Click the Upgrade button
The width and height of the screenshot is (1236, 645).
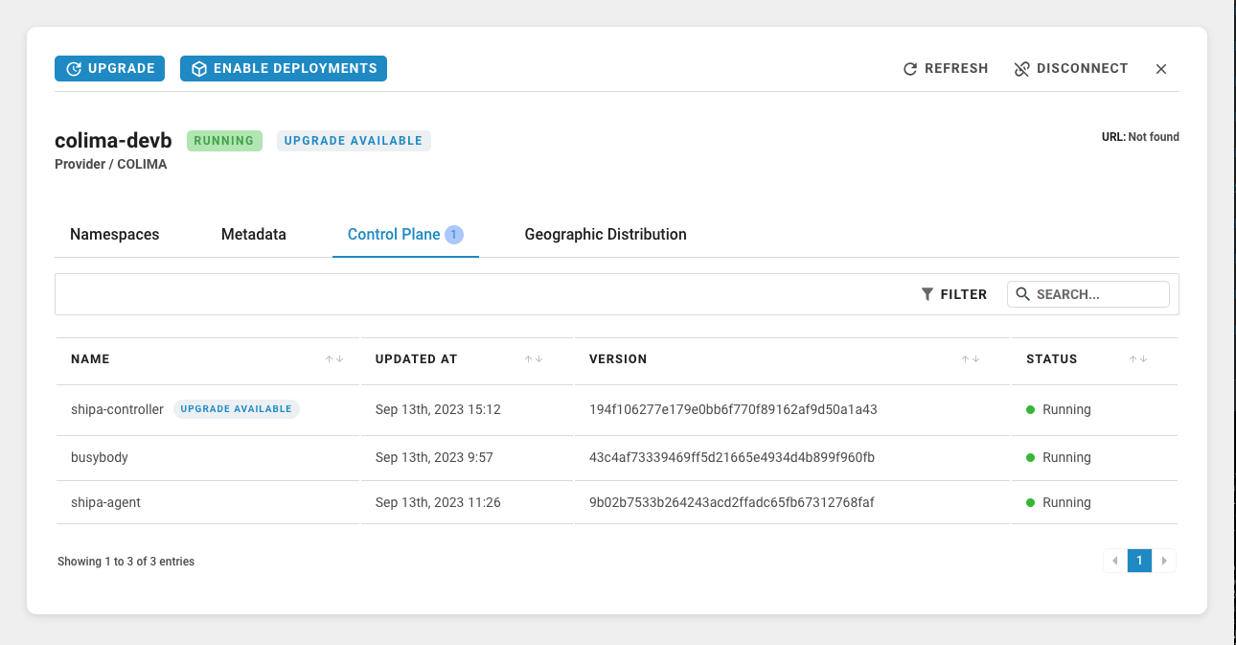pyautogui.click(x=110, y=69)
